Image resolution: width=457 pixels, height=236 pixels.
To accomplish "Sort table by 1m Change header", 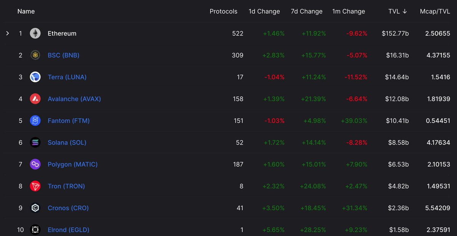I will (348, 11).
